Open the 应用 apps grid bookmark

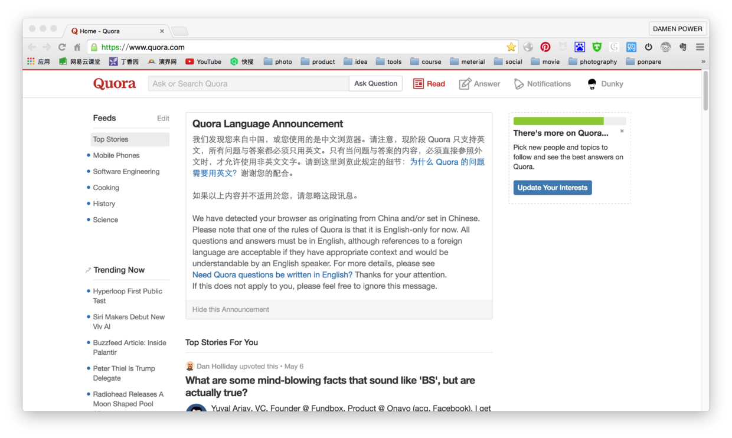[x=38, y=61]
